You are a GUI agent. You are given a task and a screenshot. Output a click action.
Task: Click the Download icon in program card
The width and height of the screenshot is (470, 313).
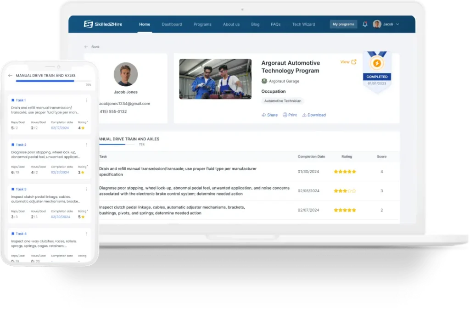[304, 115]
